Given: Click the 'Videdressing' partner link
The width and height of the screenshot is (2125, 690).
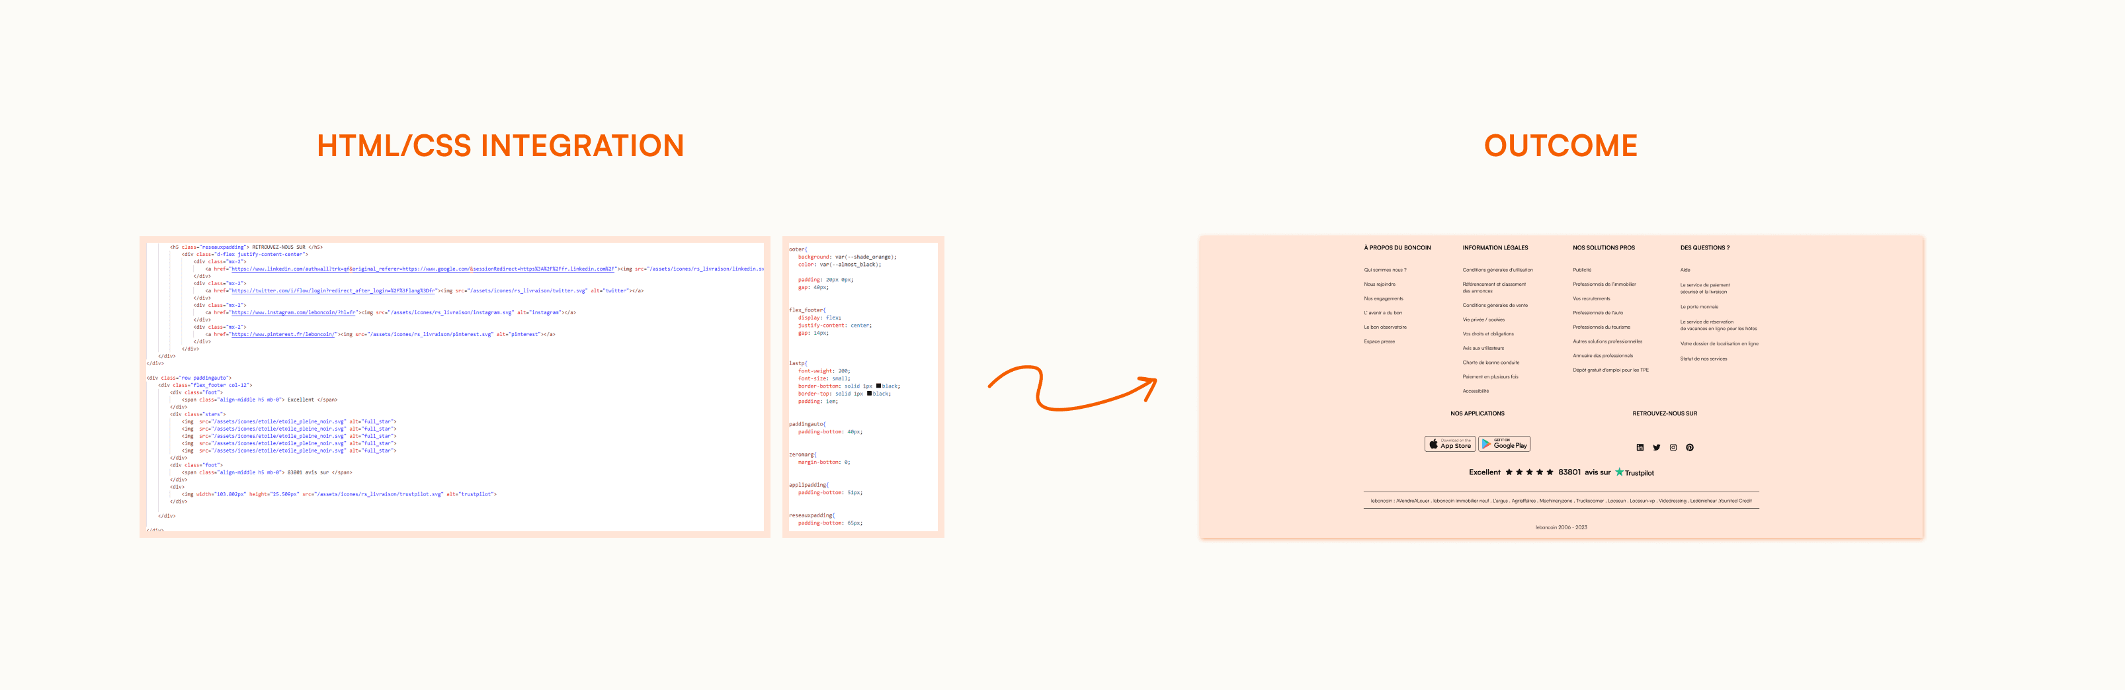Looking at the screenshot, I should coord(1672,500).
